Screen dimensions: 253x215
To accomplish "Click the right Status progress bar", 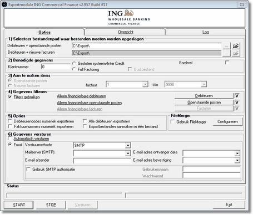I will tap(183, 195).
